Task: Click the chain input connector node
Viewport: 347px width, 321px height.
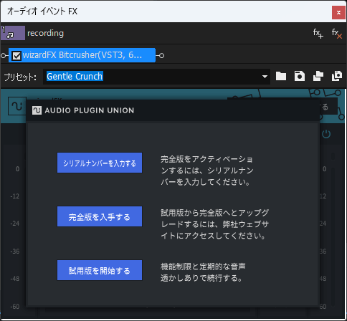Action: pyautogui.click(x=4, y=56)
